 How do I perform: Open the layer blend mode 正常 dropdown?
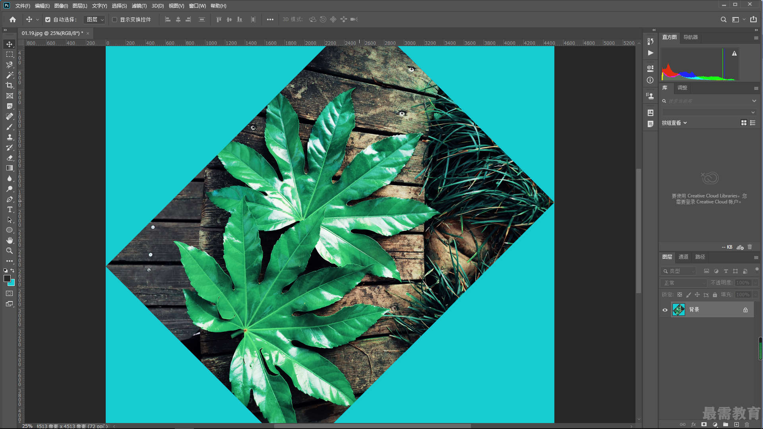684,283
